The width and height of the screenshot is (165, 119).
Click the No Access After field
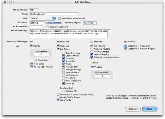point(36,27)
